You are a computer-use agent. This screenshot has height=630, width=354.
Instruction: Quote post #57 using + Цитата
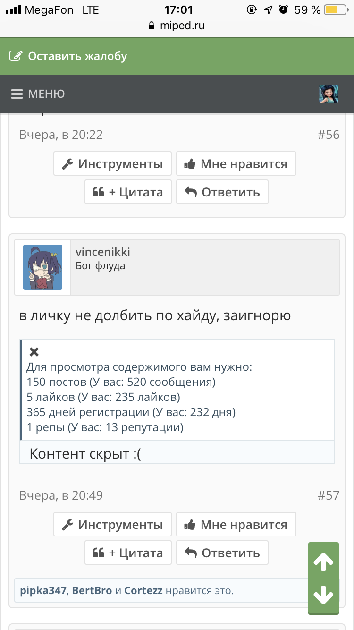128,553
